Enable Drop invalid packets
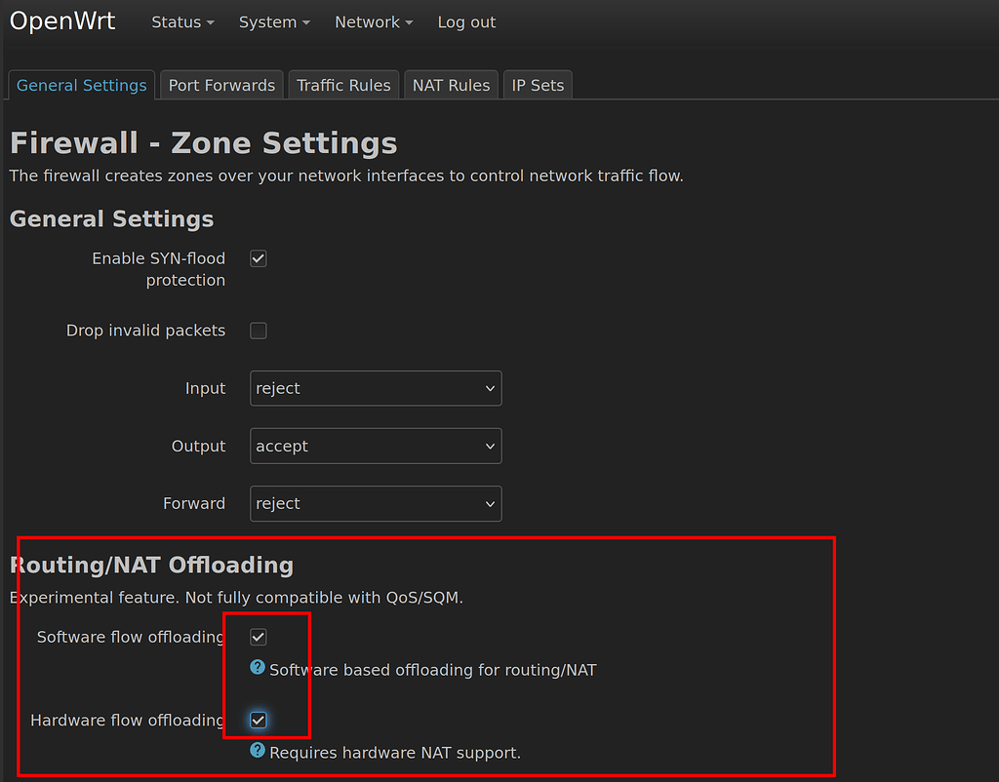Screen dimensions: 999x782 [x=258, y=330]
